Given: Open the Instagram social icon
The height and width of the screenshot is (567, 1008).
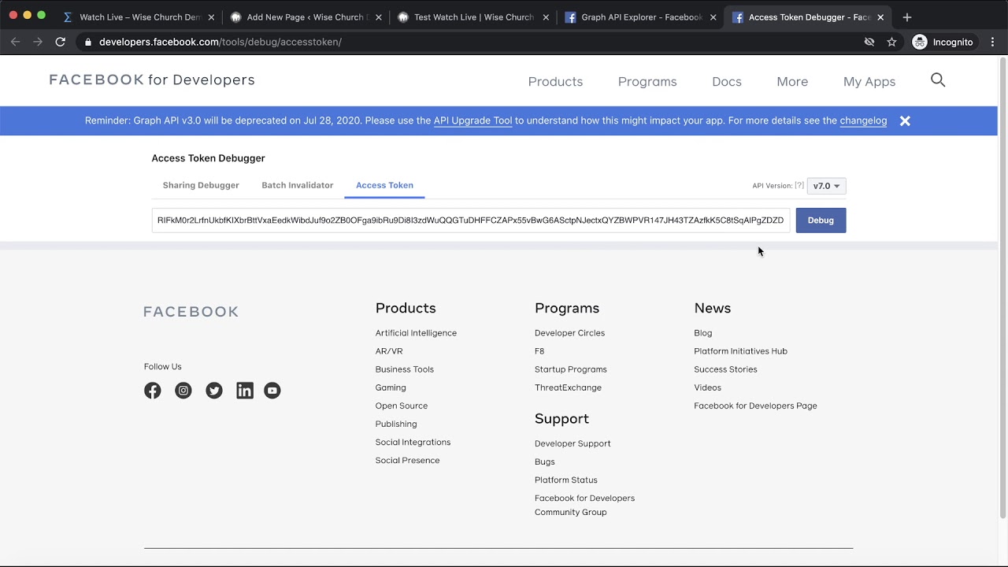Looking at the screenshot, I should click(183, 391).
